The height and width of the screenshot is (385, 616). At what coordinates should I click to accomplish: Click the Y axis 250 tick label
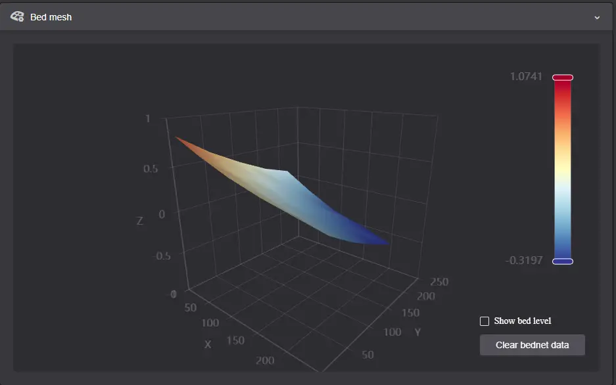439,282
